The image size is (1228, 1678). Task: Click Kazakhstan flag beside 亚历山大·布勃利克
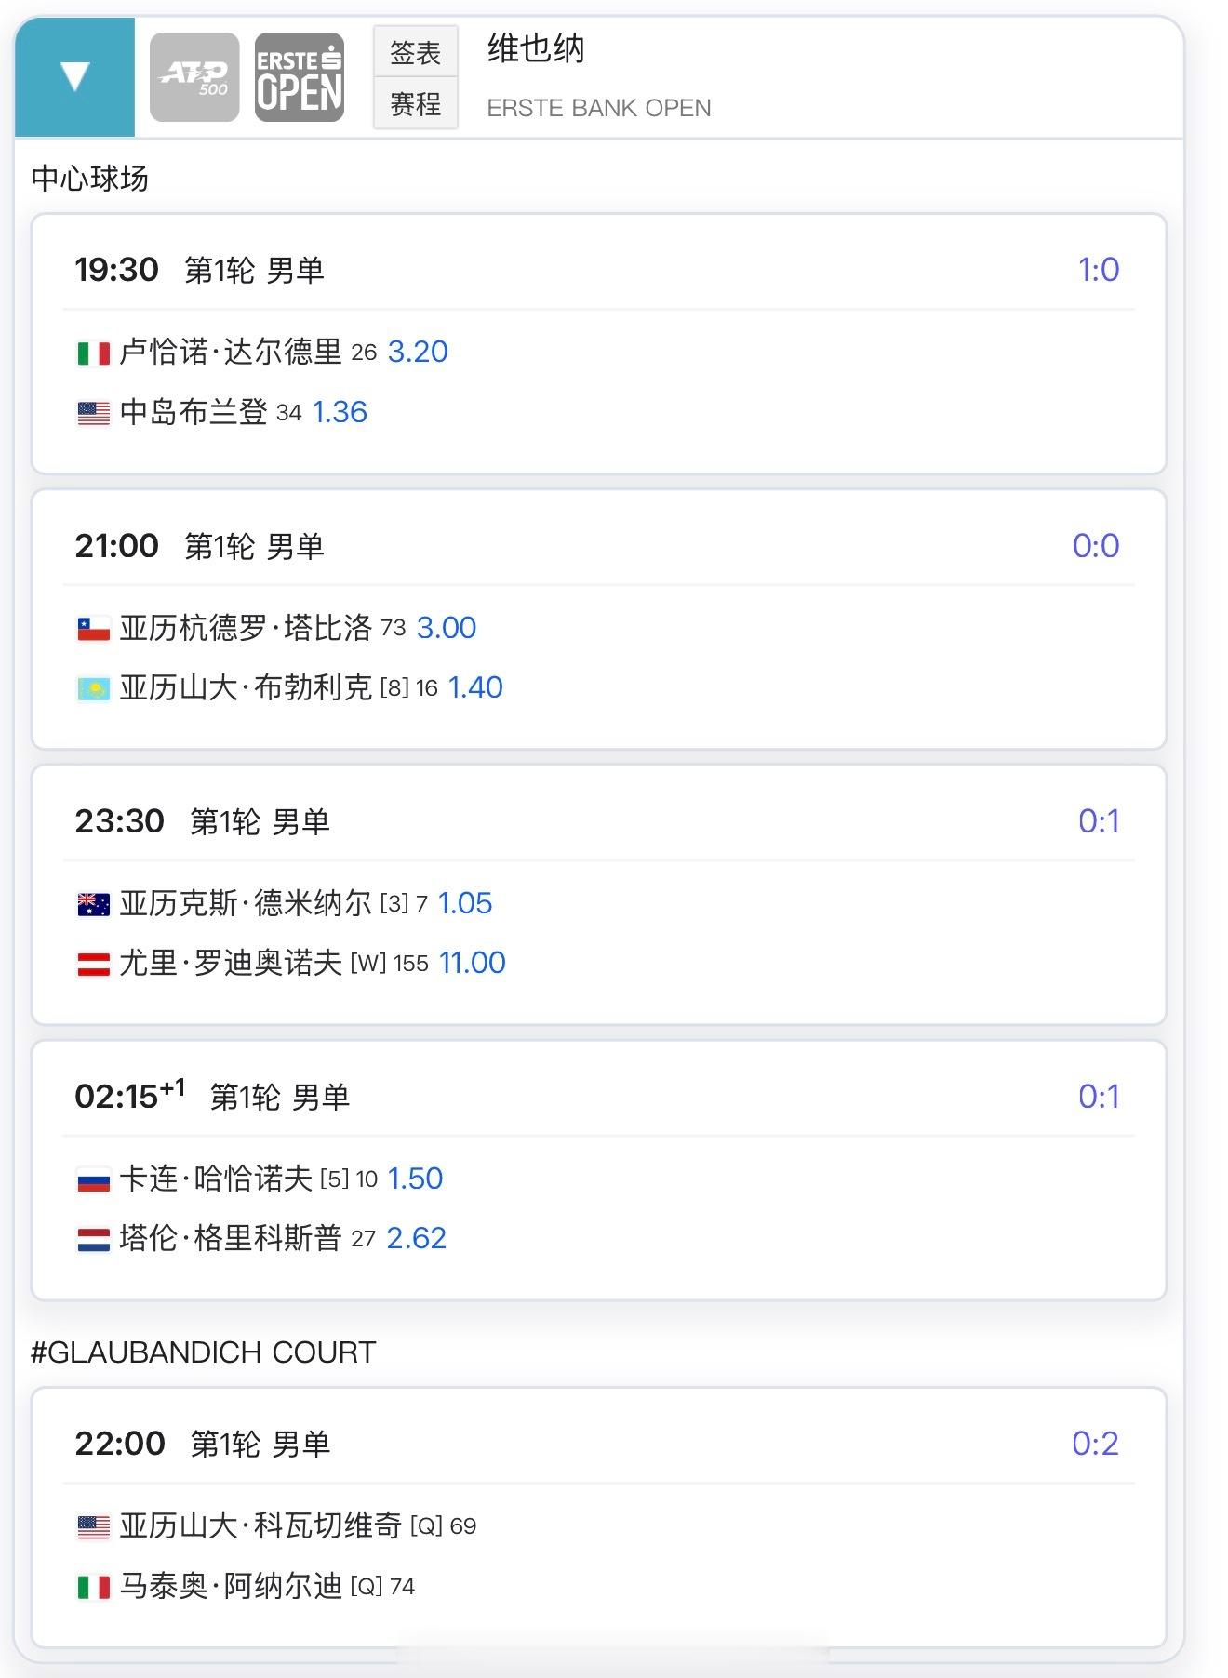click(93, 688)
